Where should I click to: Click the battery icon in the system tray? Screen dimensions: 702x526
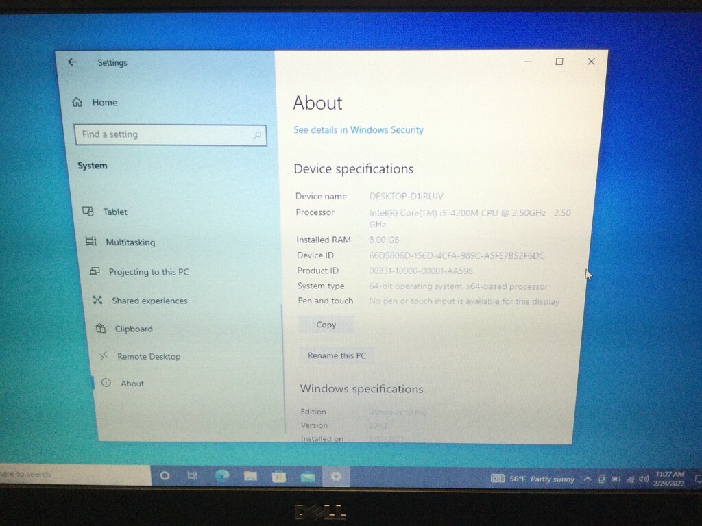(x=616, y=479)
